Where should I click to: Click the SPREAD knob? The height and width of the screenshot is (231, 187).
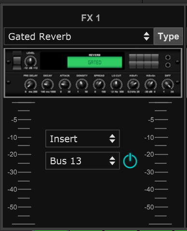click(x=99, y=85)
